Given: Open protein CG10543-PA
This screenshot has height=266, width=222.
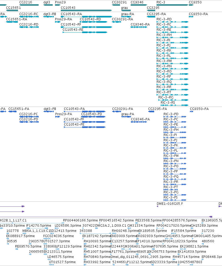Looking at the screenshot, I should click(74, 109).
